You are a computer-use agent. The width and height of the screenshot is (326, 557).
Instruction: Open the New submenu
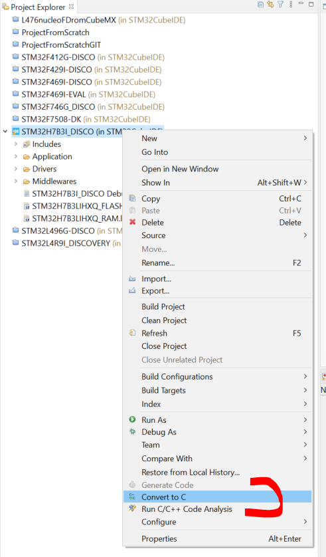pyautogui.click(x=218, y=138)
